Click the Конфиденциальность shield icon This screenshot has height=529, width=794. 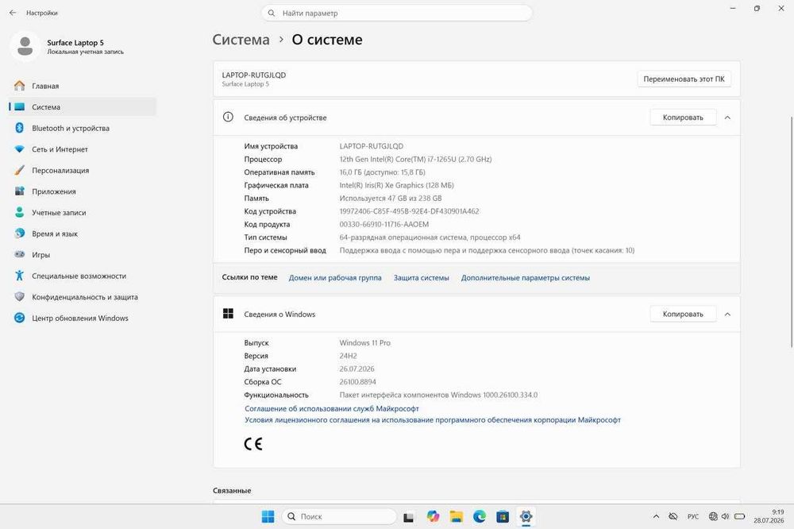click(19, 296)
